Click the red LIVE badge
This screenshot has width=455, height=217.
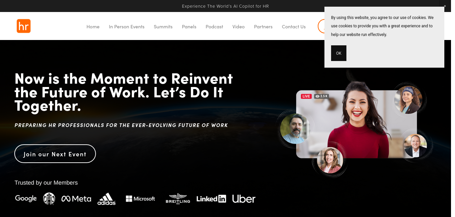306,96
